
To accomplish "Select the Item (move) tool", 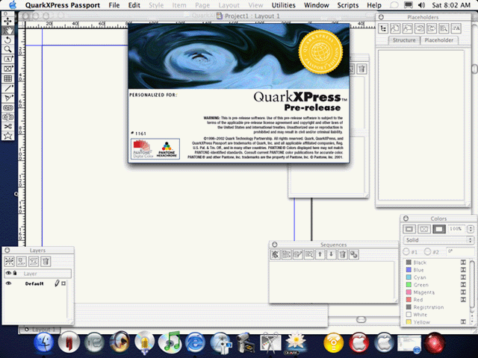I will coord(7,21).
